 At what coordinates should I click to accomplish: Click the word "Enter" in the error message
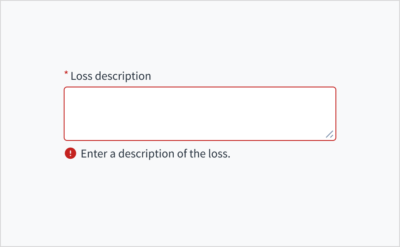point(94,154)
